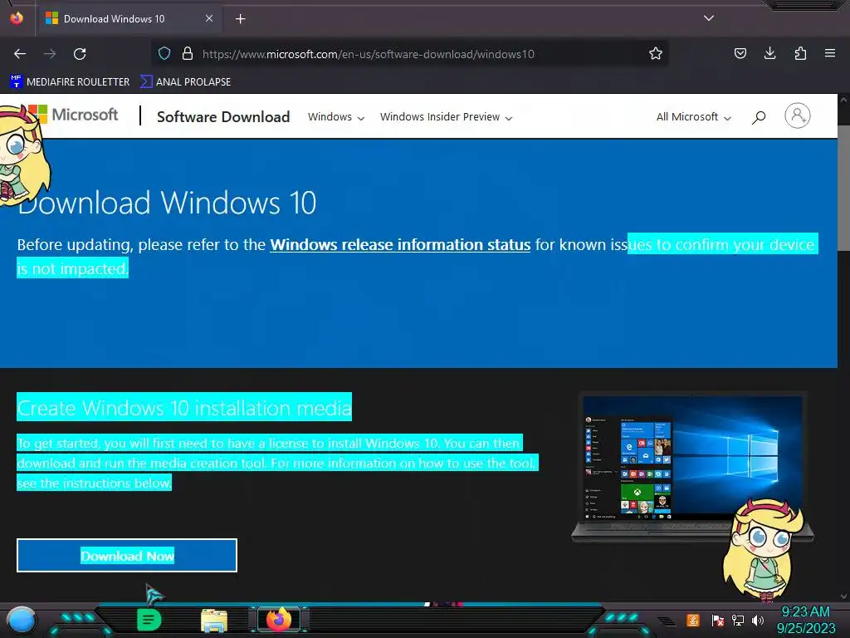This screenshot has width=850, height=638.
Task: Open a new browser tab
Action: 240,19
